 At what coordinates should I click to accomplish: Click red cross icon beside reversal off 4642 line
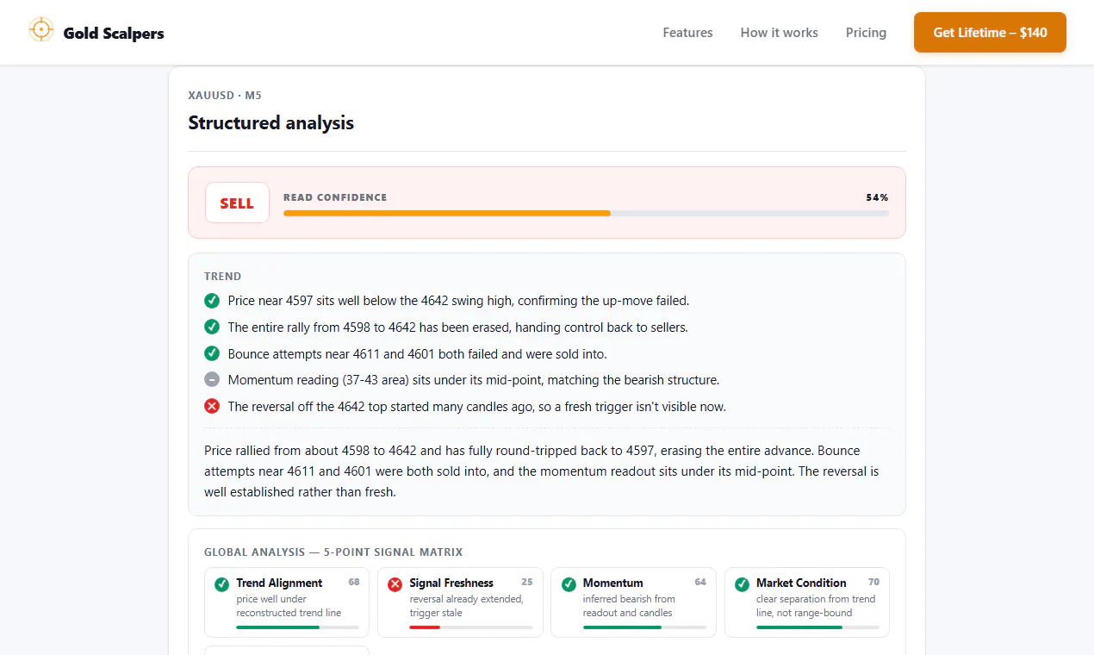point(212,406)
